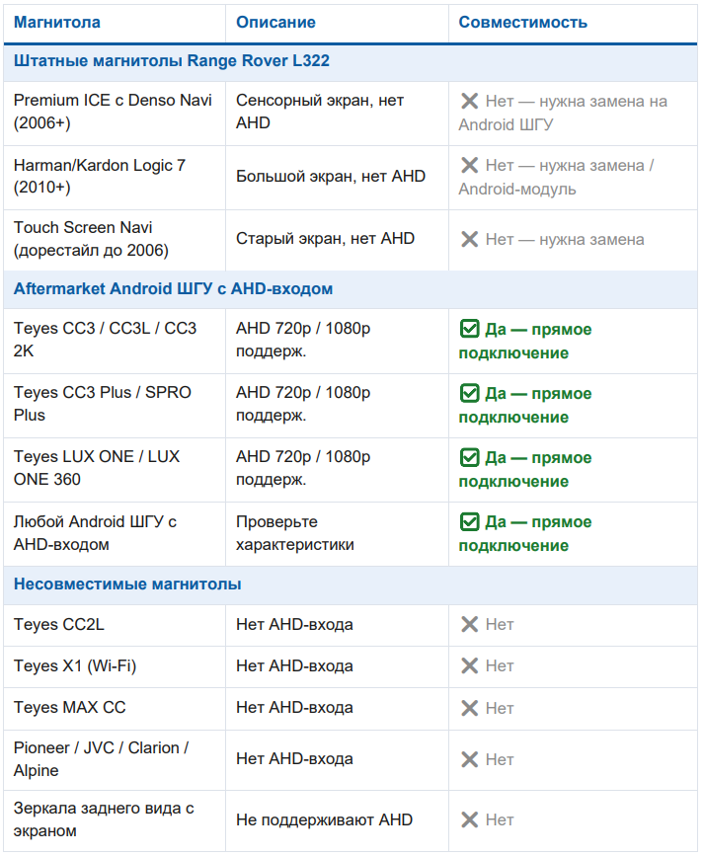Click the green checkmark for Любой Android ШГУ

pos(469,522)
